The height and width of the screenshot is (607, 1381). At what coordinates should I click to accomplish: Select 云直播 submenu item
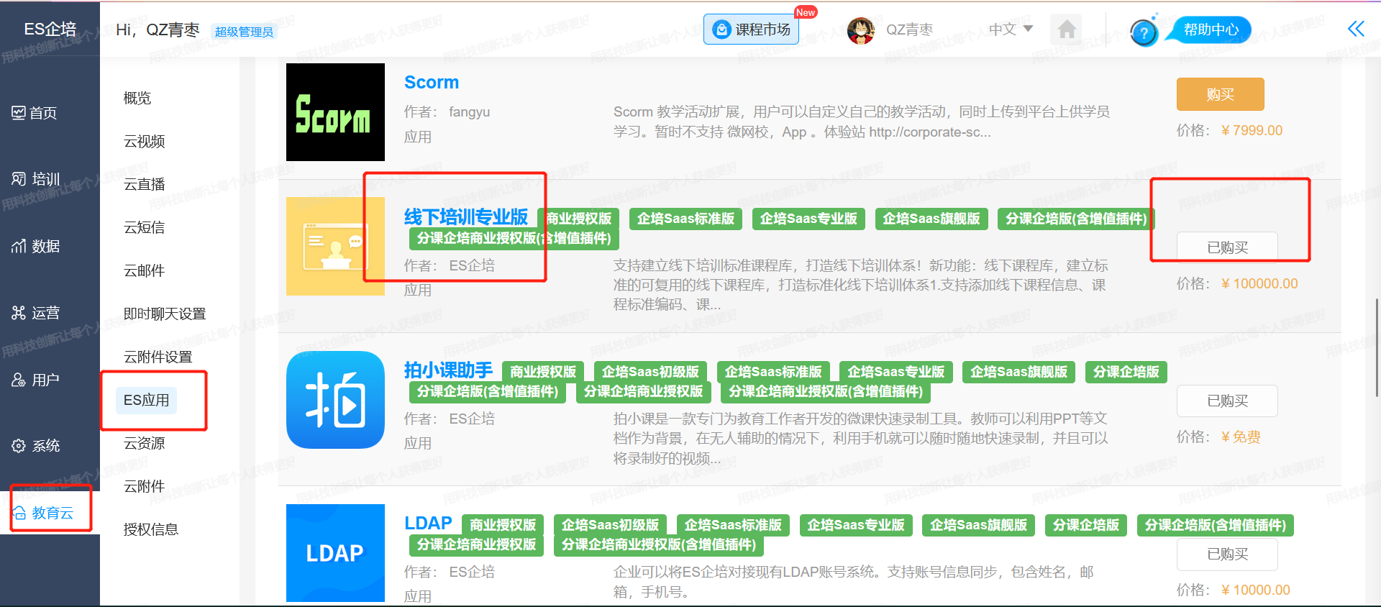[x=144, y=184]
